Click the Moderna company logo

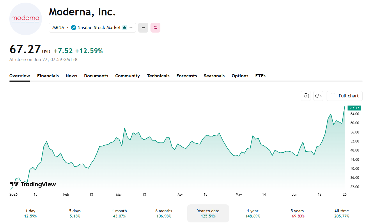pyautogui.click(x=26, y=19)
